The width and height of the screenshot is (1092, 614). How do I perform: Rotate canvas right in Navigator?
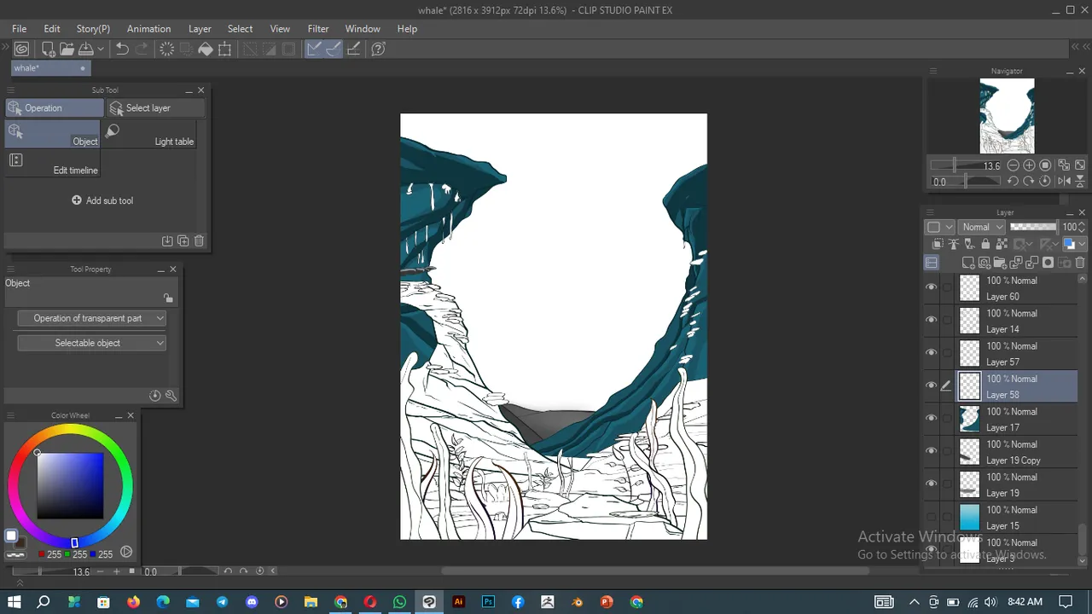click(x=1029, y=181)
